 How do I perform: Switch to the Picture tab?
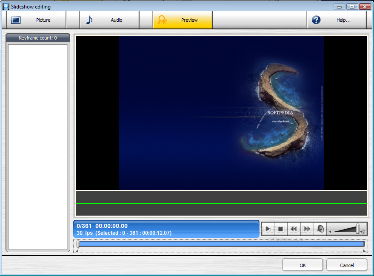(36, 20)
